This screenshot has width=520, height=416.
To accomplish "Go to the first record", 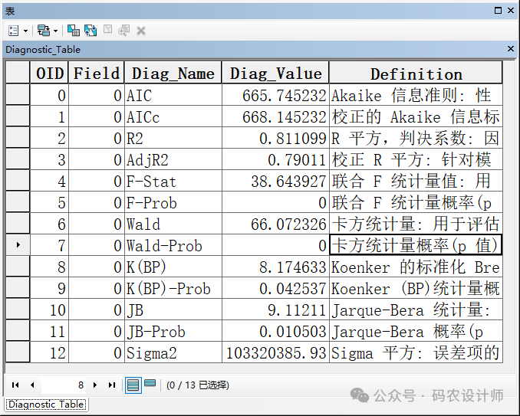I will point(15,385).
